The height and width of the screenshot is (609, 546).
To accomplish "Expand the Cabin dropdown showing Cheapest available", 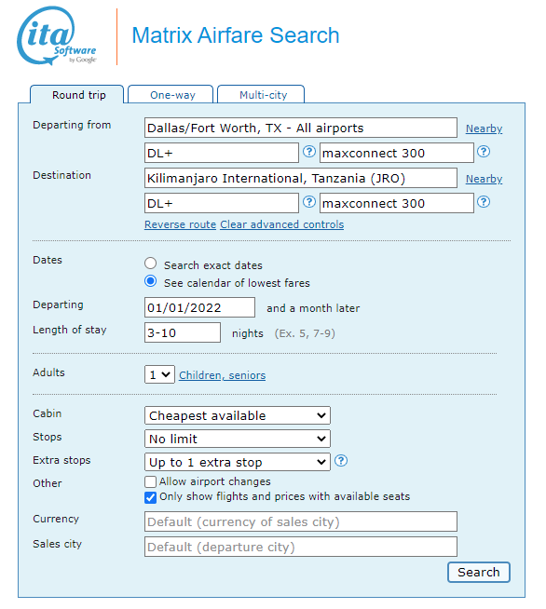I will coord(238,415).
